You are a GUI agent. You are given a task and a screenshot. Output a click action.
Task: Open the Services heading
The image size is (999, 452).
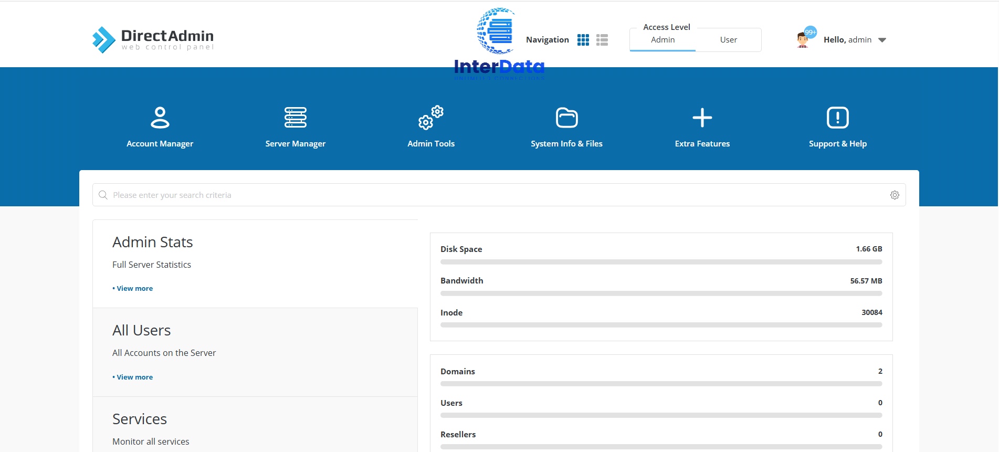click(x=140, y=419)
